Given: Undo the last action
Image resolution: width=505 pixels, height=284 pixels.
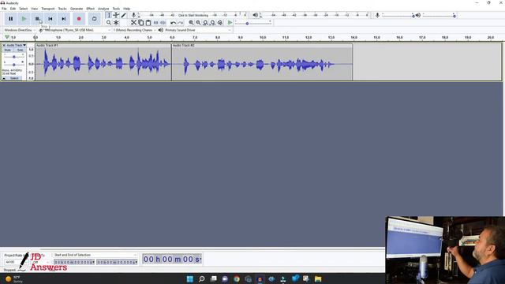Looking at the screenshot, I should point(174,23).
